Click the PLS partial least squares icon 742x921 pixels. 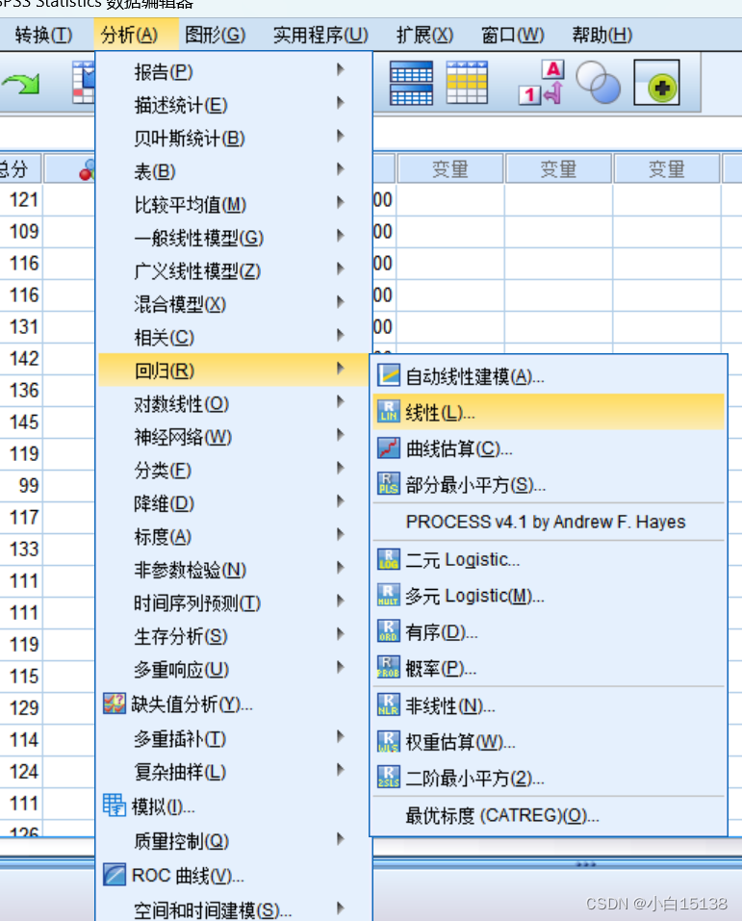click(389, 485)
